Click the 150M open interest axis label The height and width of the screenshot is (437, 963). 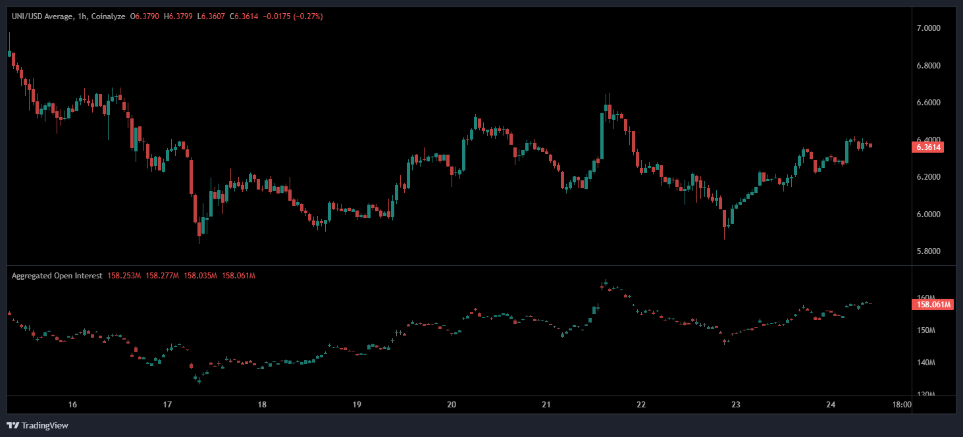pyautogui.click(x=926, y=330)
